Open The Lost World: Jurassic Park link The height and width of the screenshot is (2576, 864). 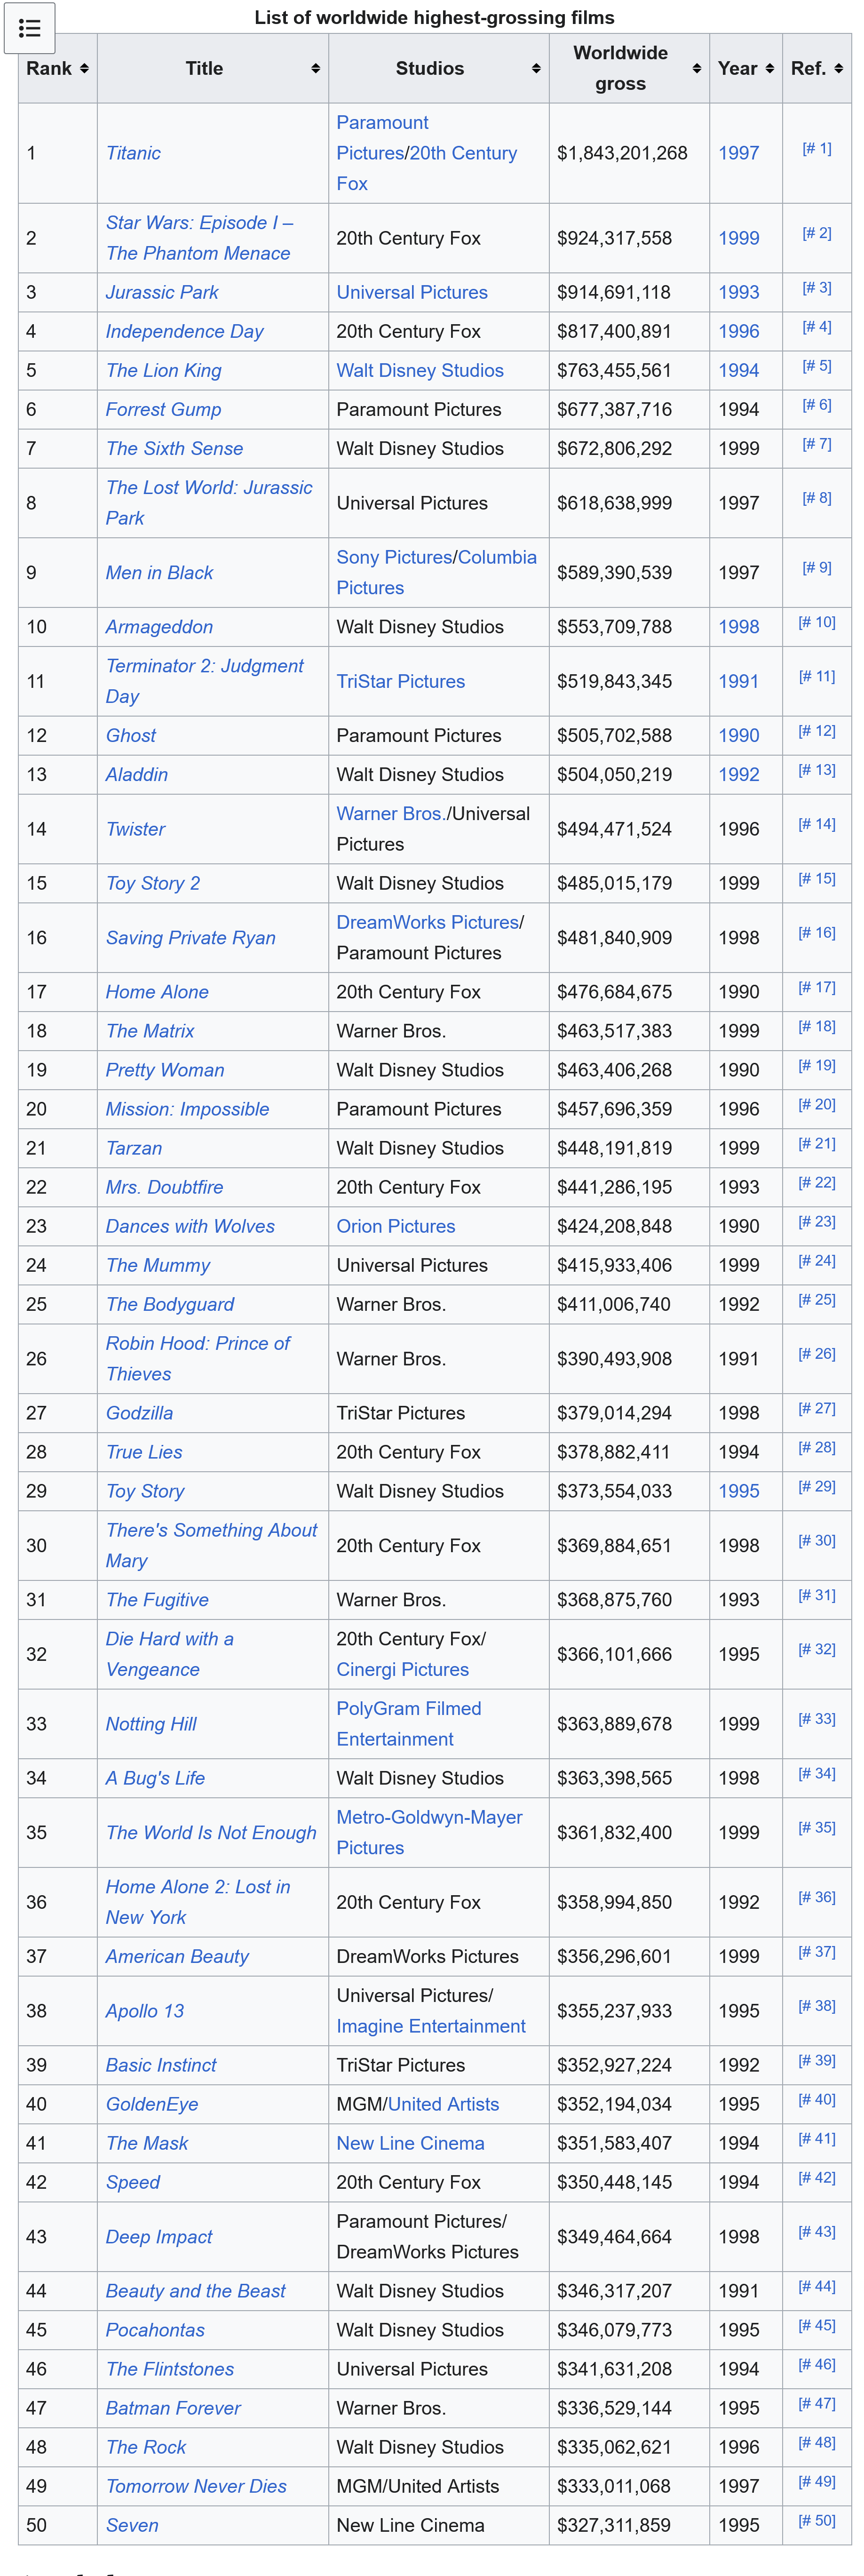209,503
